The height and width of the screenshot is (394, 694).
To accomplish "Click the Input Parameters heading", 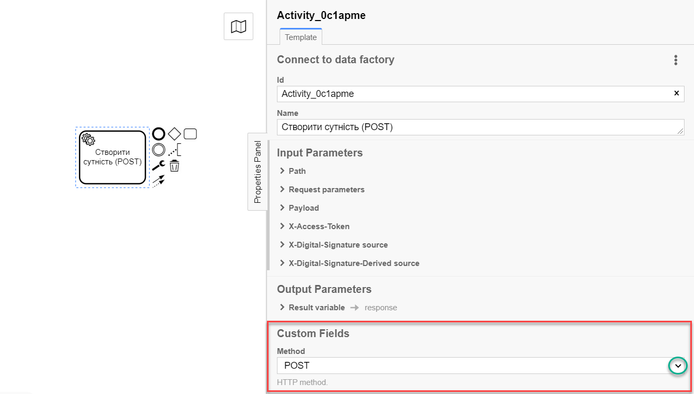I will (x=320, y=153).
